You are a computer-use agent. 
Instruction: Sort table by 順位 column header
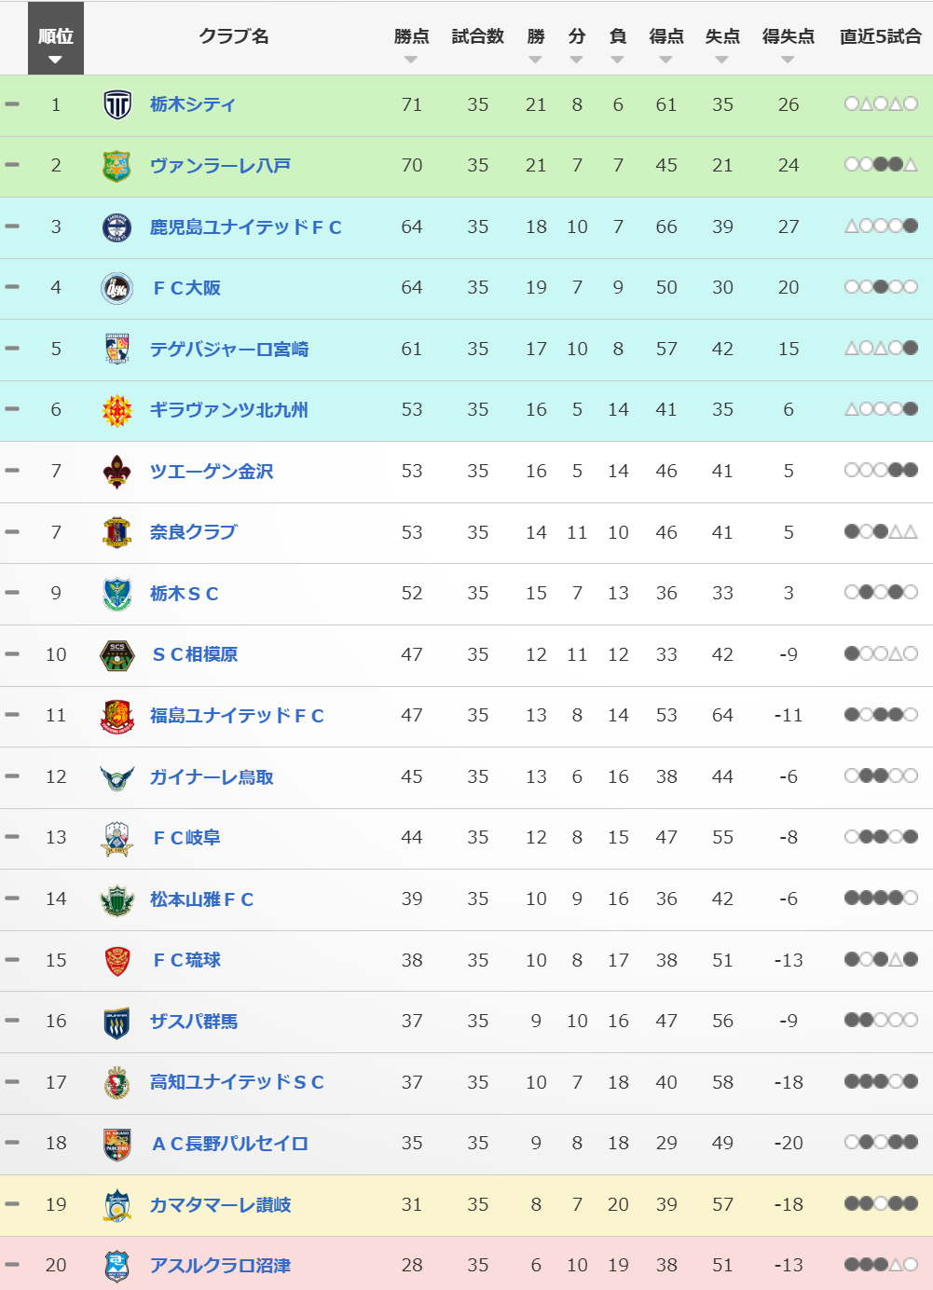click(56, 38)
